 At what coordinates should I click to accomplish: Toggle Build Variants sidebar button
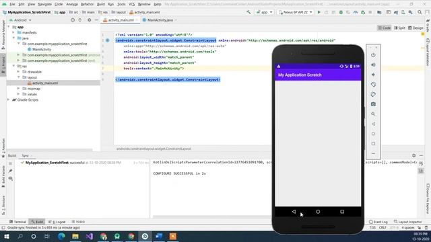[3, 176]
